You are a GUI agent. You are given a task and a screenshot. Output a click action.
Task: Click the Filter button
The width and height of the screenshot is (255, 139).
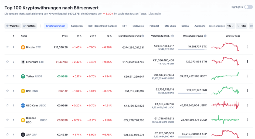(242, 26)
